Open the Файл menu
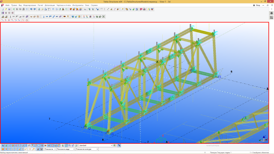Image resolution: width=274 pixels, height=154 pixels. (x=7, y=5)
